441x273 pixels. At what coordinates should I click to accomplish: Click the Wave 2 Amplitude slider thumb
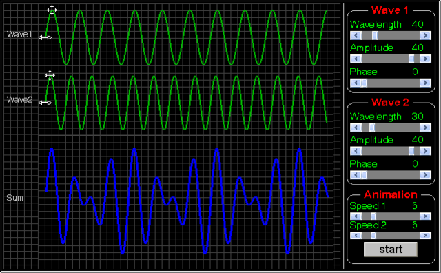tap(411, 151)
